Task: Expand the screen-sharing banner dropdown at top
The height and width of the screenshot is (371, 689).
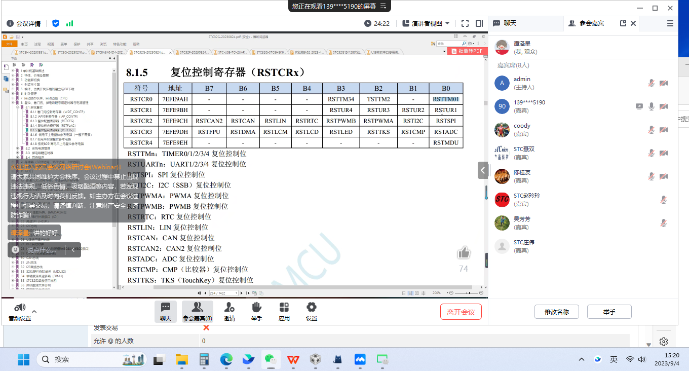Action: 384,6
